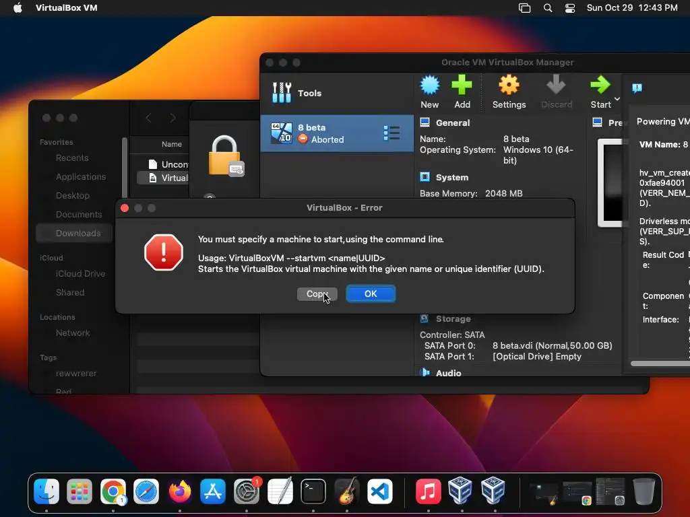Select the 'Virtual' file row in Finder
Viewport: 690px width, 517px height.
pyautogui.click(x=163, y=178)
